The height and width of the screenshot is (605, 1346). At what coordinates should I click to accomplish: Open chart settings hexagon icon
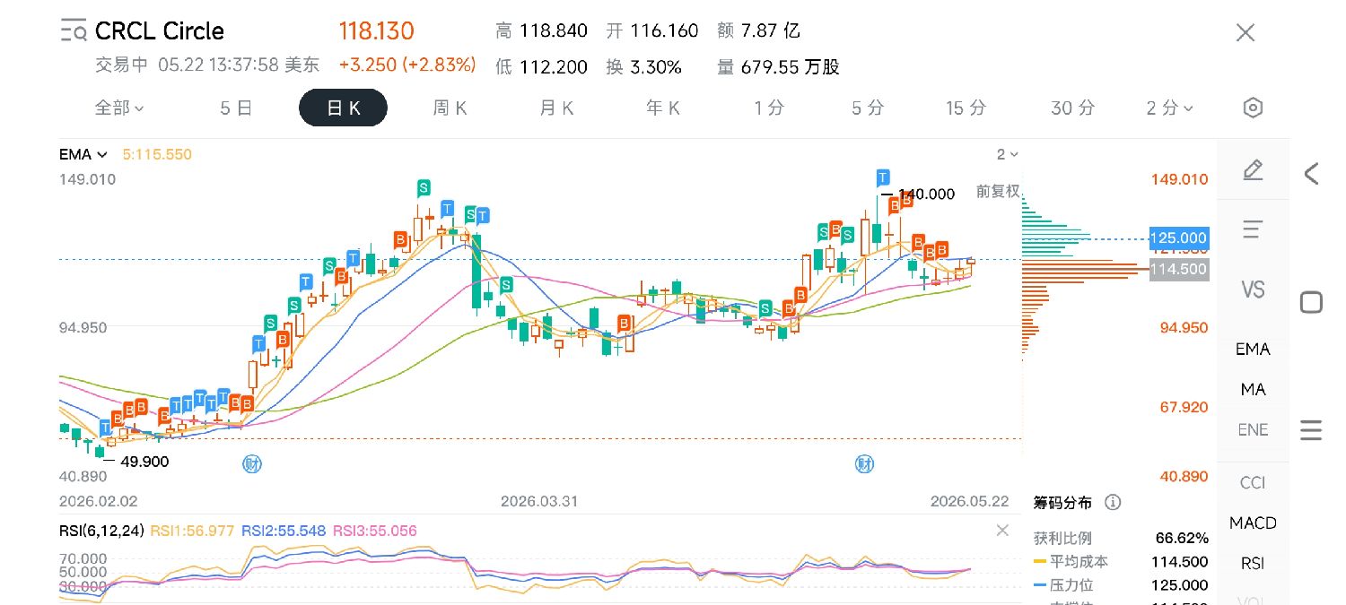1253,108
